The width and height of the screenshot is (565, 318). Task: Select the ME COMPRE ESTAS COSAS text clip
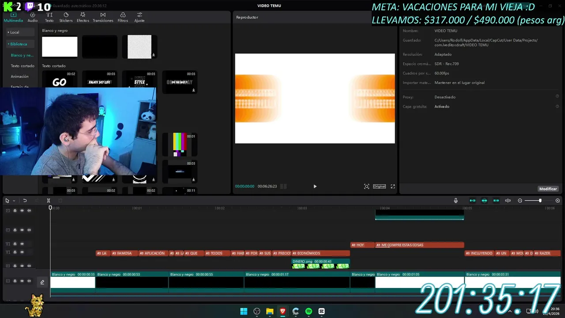point(419,245)
